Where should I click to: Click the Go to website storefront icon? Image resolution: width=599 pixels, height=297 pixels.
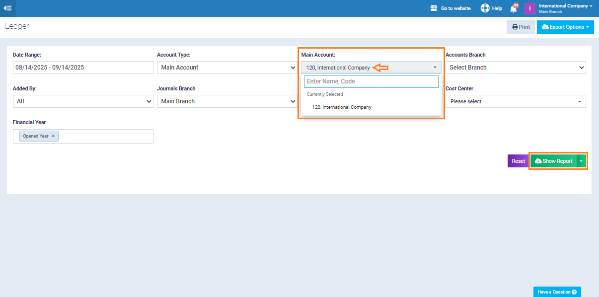tap(434, 8)
